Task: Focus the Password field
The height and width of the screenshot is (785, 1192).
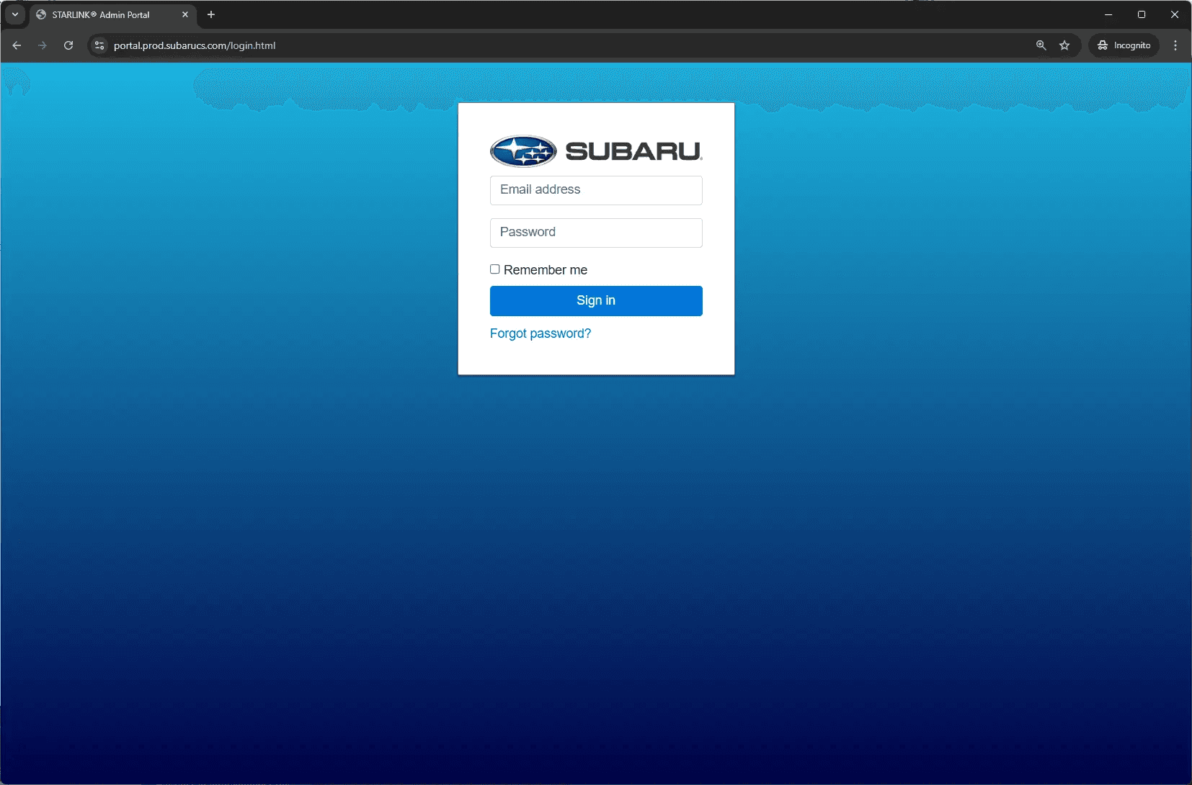Action: point(596,233)
